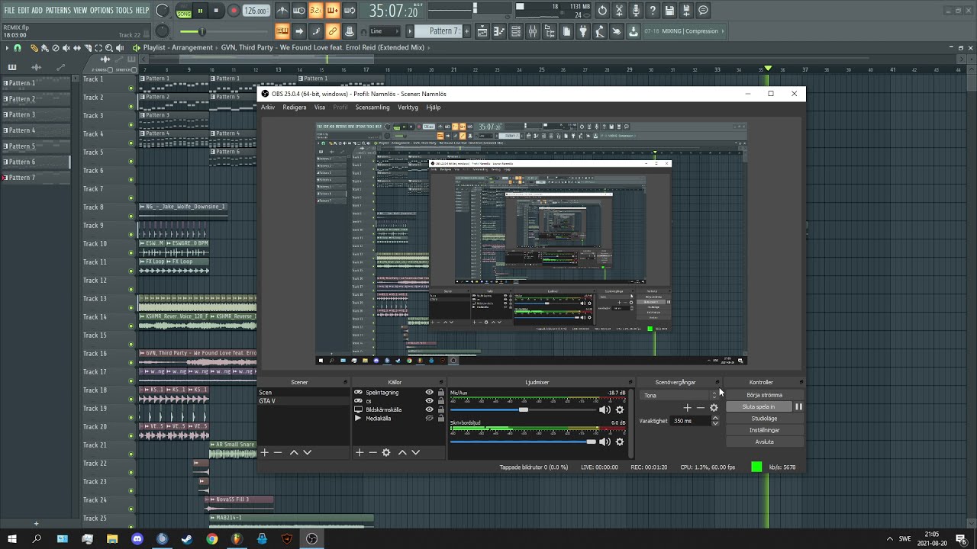Select the pencil draw tool in the playlist toolbar
This screenshot has height=549, width=977.
click(x=34, y=47)
